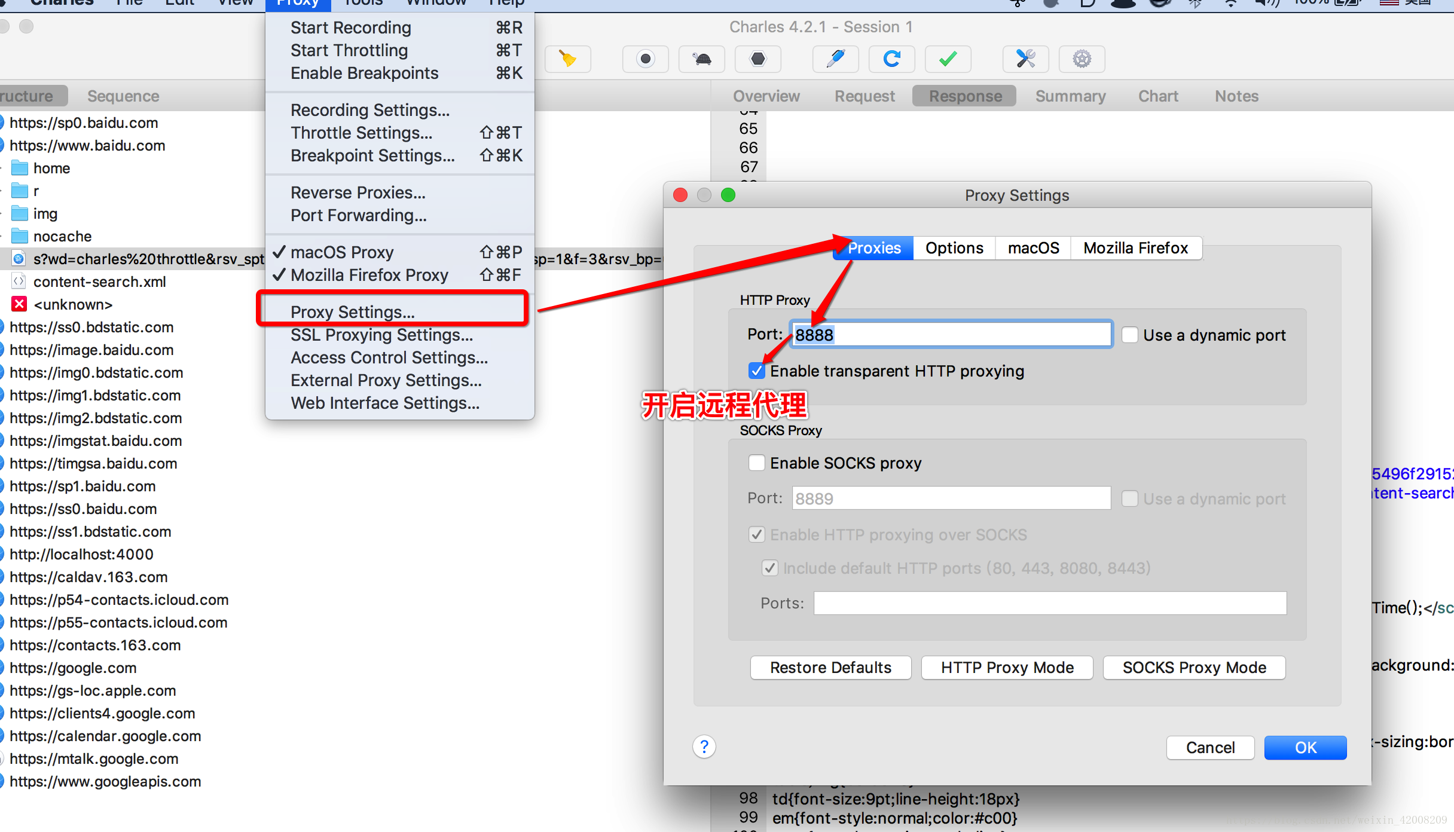Click the green checkmark validate icon
Screen dimensions: 1454x832
[948, 59]
